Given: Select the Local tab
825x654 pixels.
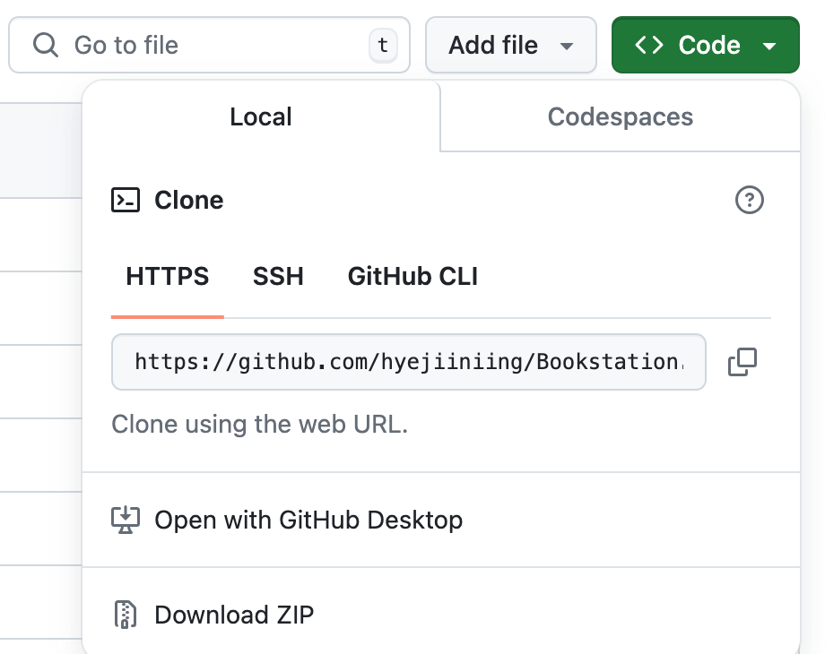Looking at the screenshot, I should (260, 116).
